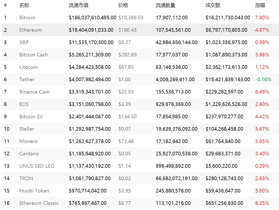This screenshot has width=279, height=210.
Task: Open the Bitcoin Cash link
Action: click(x=34, y=55)
